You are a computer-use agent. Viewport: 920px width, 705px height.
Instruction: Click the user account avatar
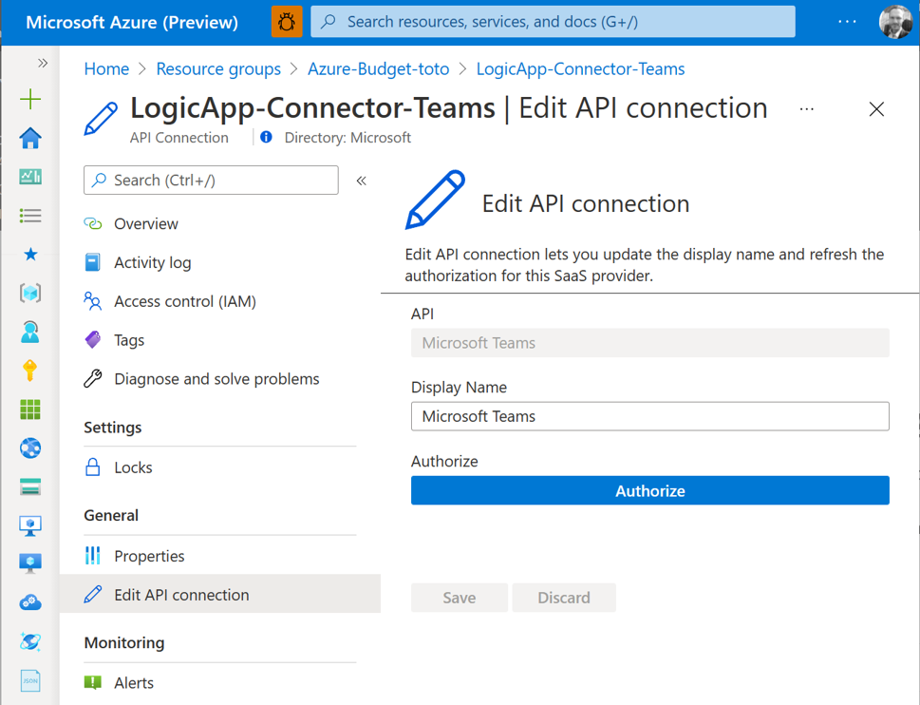click(x=895, y=22)
